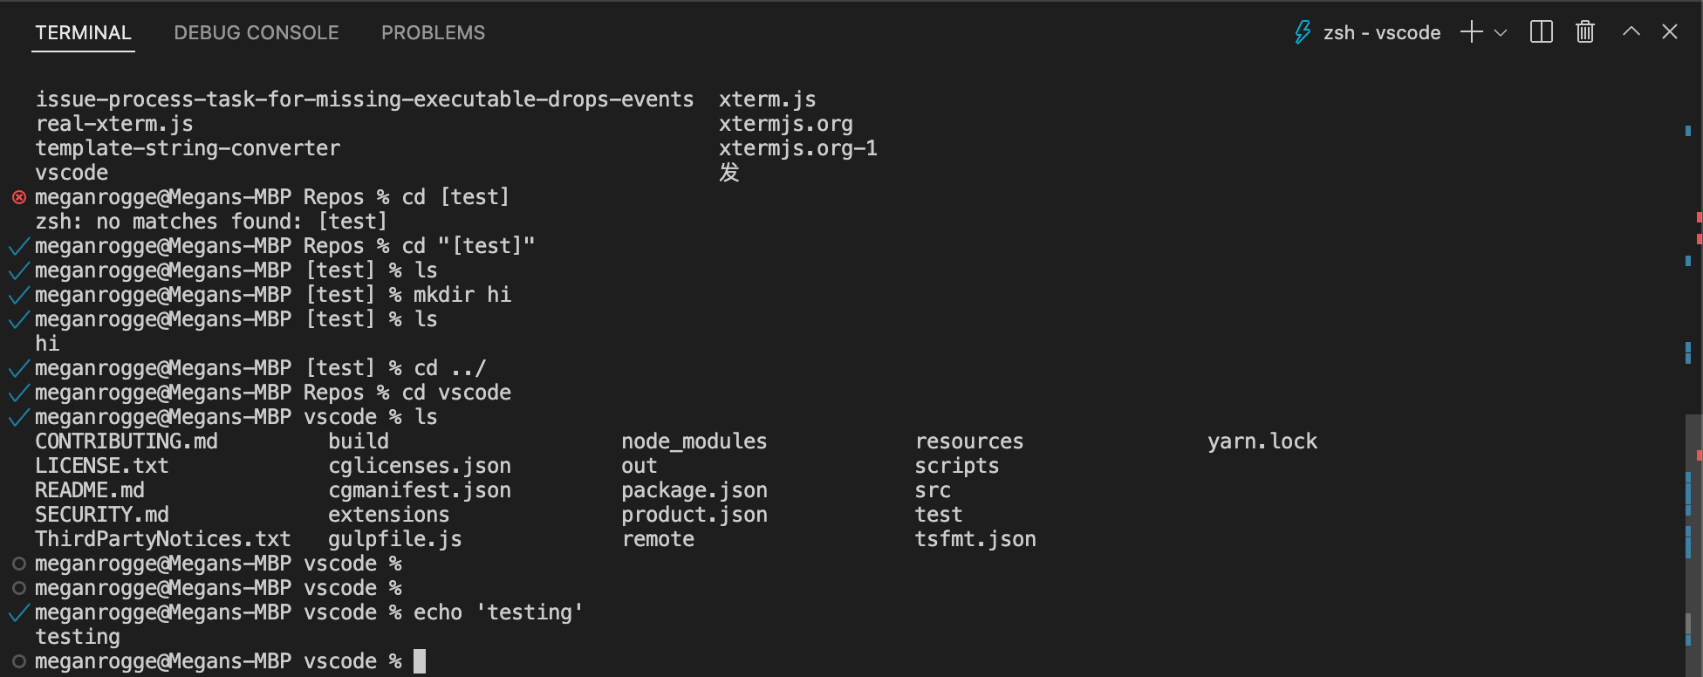Open the PROBLEMS tab
Viewport: 1703px width, 677px height.
pyautogui.click(x=433, y=32)
